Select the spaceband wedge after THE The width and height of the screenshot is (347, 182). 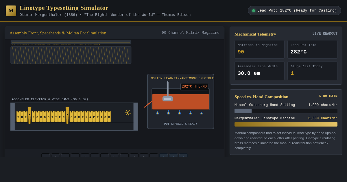click(29, 115)
